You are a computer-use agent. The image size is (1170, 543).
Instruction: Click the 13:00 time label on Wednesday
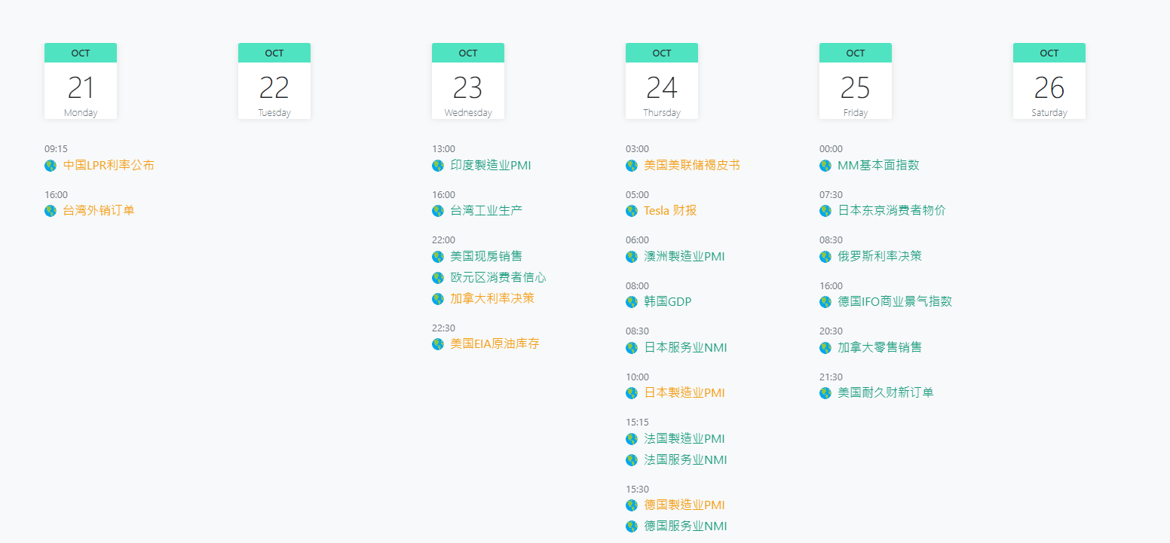tap(443, 149)
